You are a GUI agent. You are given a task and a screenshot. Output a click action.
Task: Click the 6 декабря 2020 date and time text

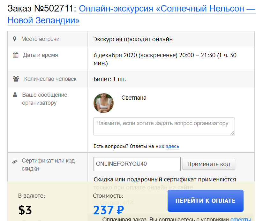point(165,59)
